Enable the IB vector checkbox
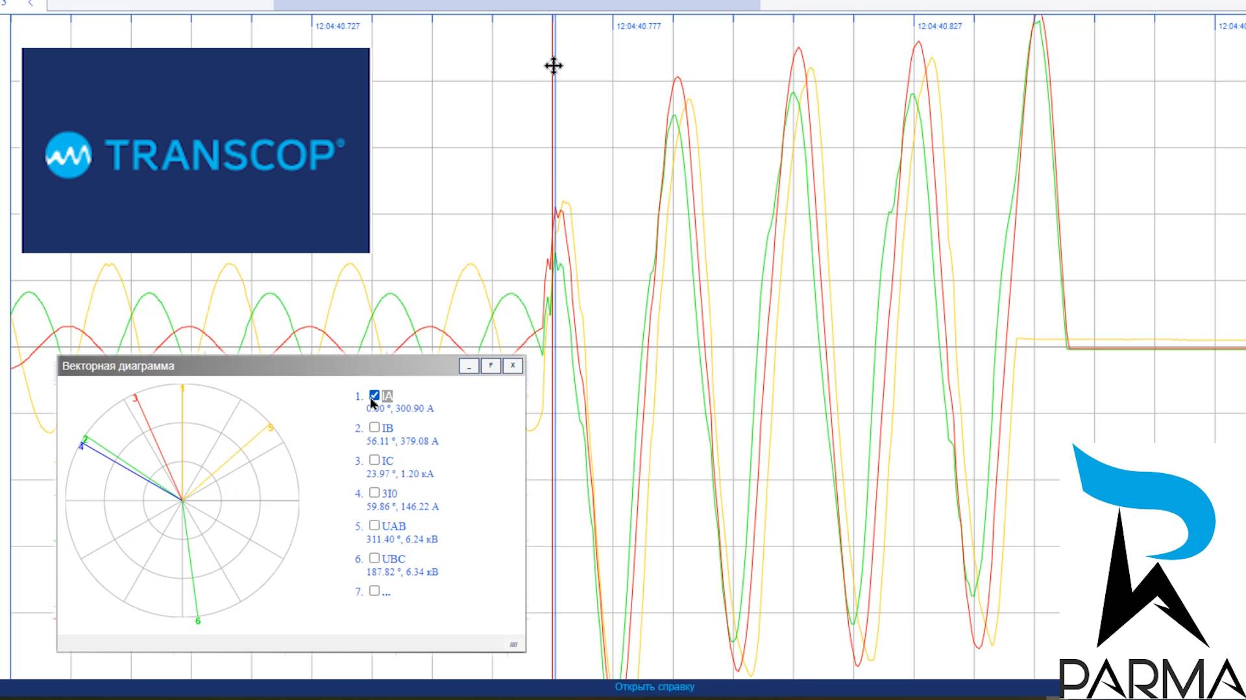 coord(374,427)
